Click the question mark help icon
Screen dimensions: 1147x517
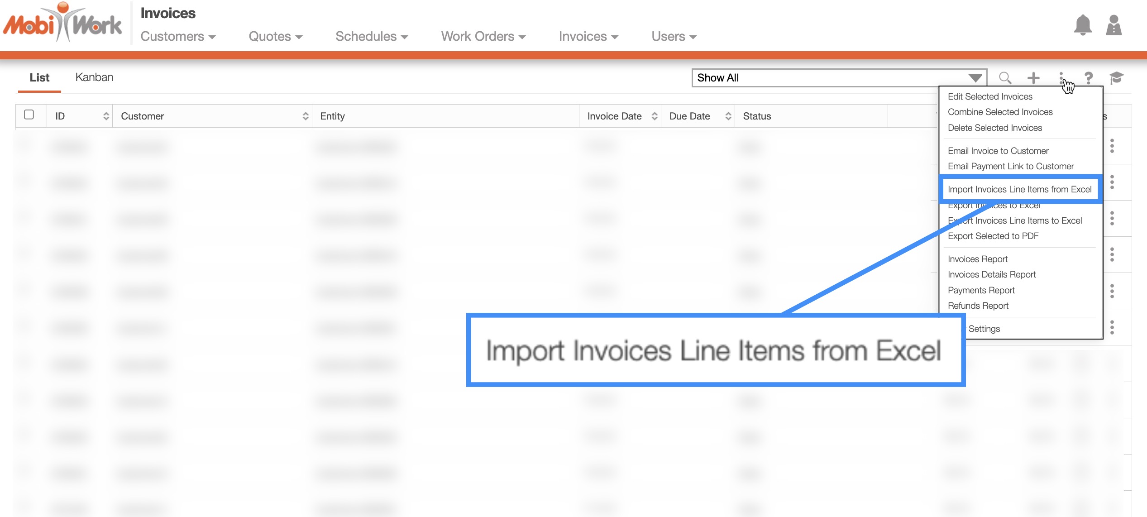click(x=1089, y=78)
